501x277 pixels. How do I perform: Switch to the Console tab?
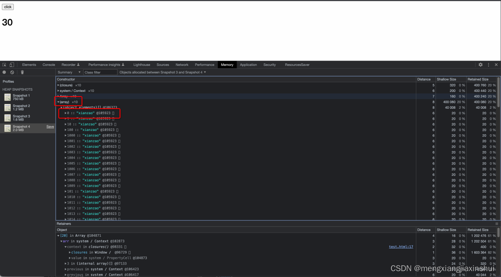[49, 65]
